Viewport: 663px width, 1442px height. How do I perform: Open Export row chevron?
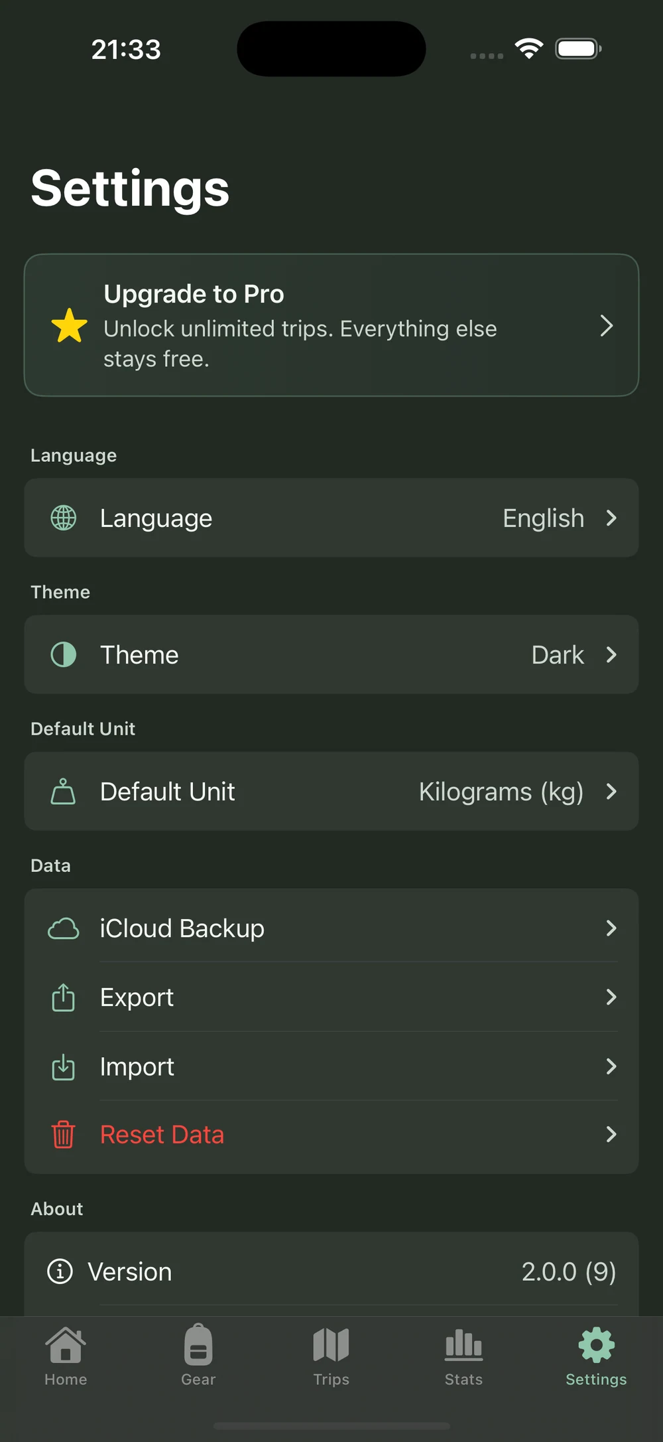tap(611, 997)
